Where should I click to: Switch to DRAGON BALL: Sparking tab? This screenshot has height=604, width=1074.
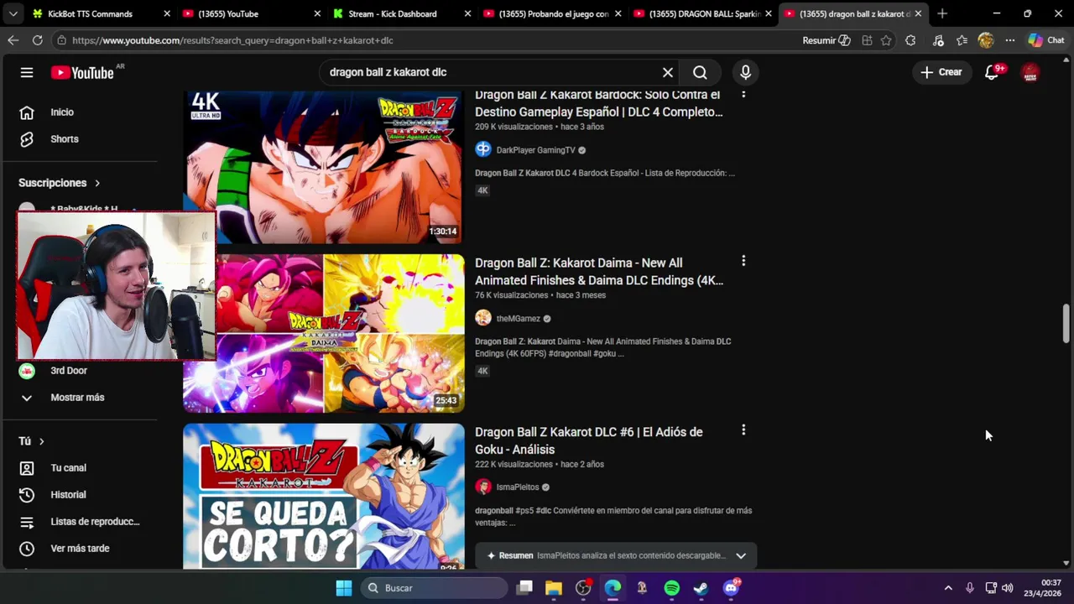click(x=701, y=14)
